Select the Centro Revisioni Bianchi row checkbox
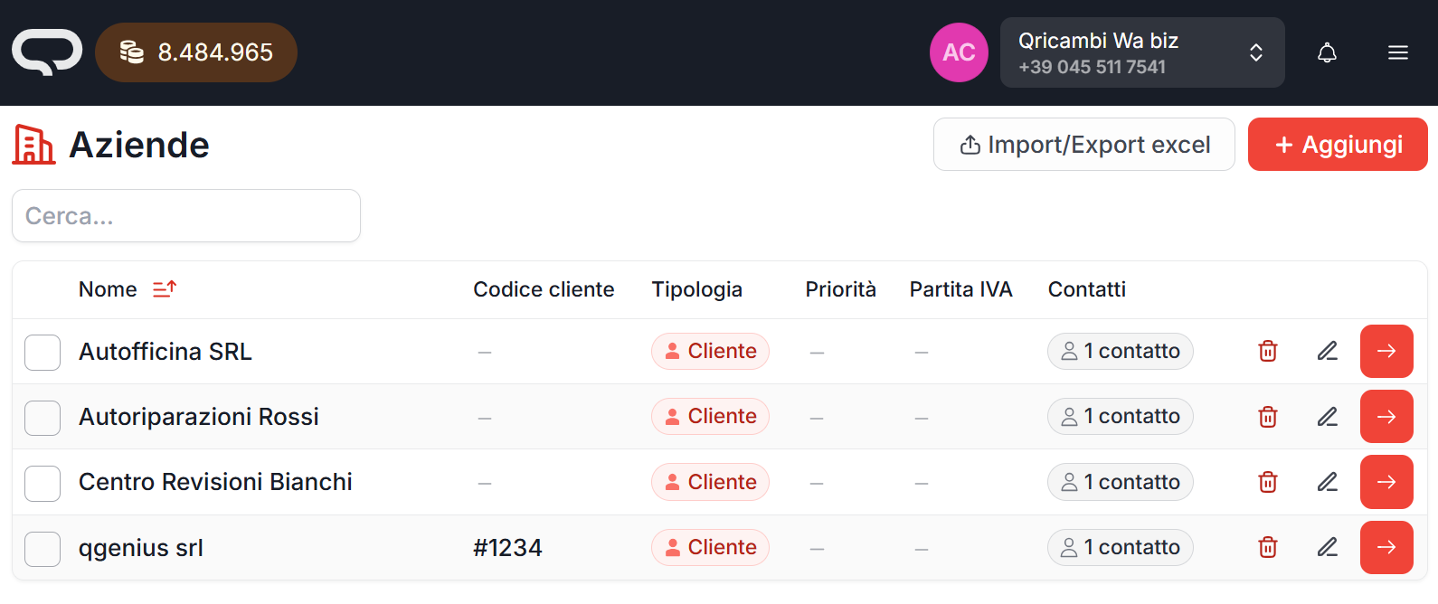The height and width of the screenshot is (604, 1438). 43,483
